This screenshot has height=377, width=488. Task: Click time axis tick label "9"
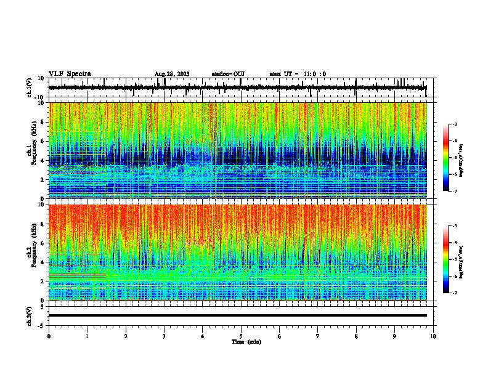[394, 336]
